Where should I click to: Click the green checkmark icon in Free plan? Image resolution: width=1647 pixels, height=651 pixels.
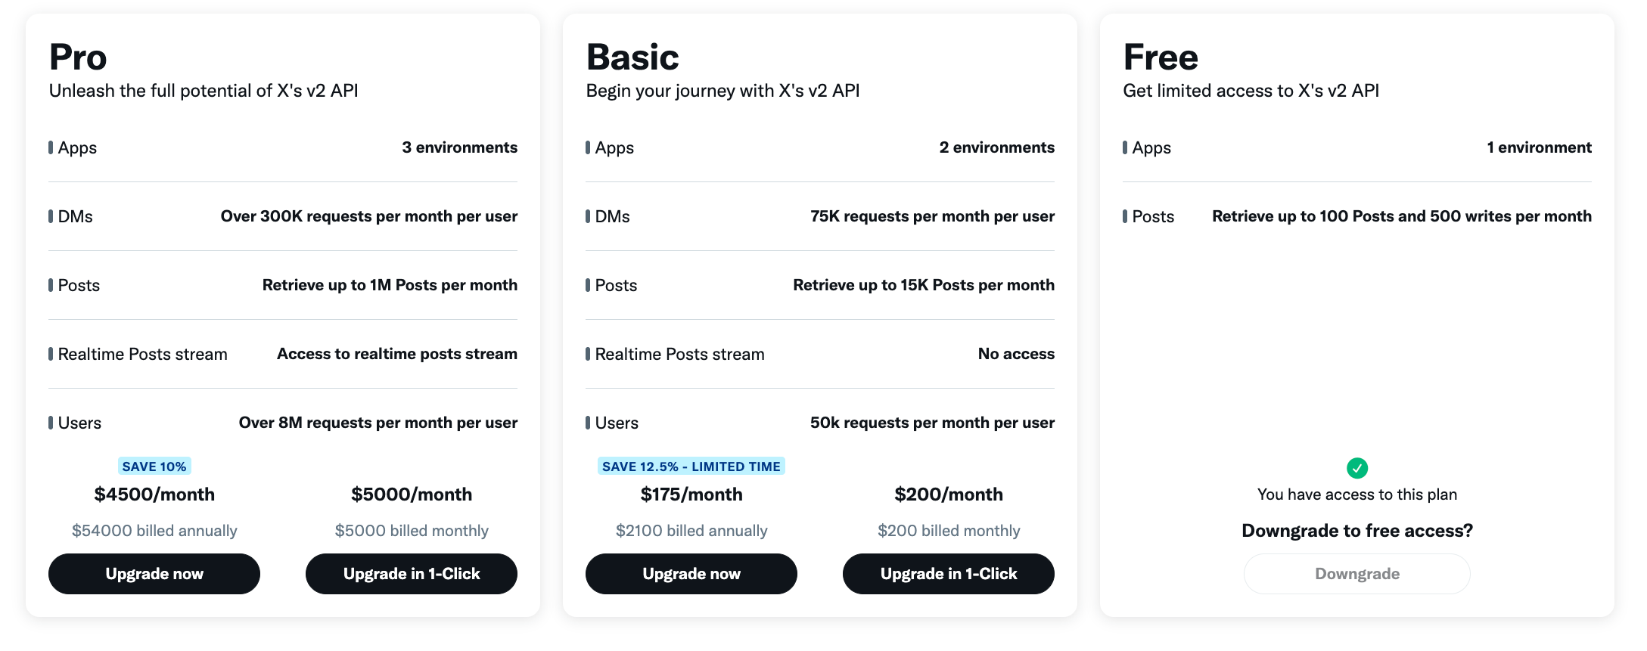(x=1357, y=468)
